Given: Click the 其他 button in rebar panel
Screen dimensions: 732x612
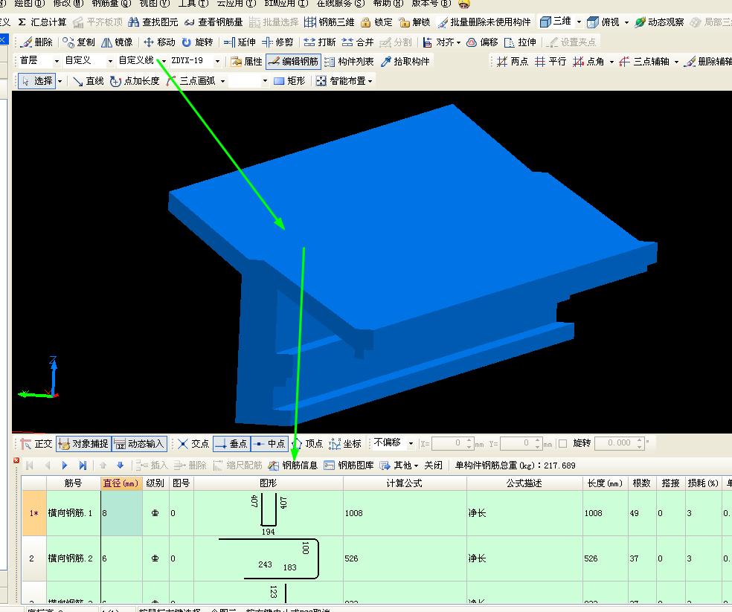Looking at the screenshot, I should pyautogui.click(x=399, y=465).
